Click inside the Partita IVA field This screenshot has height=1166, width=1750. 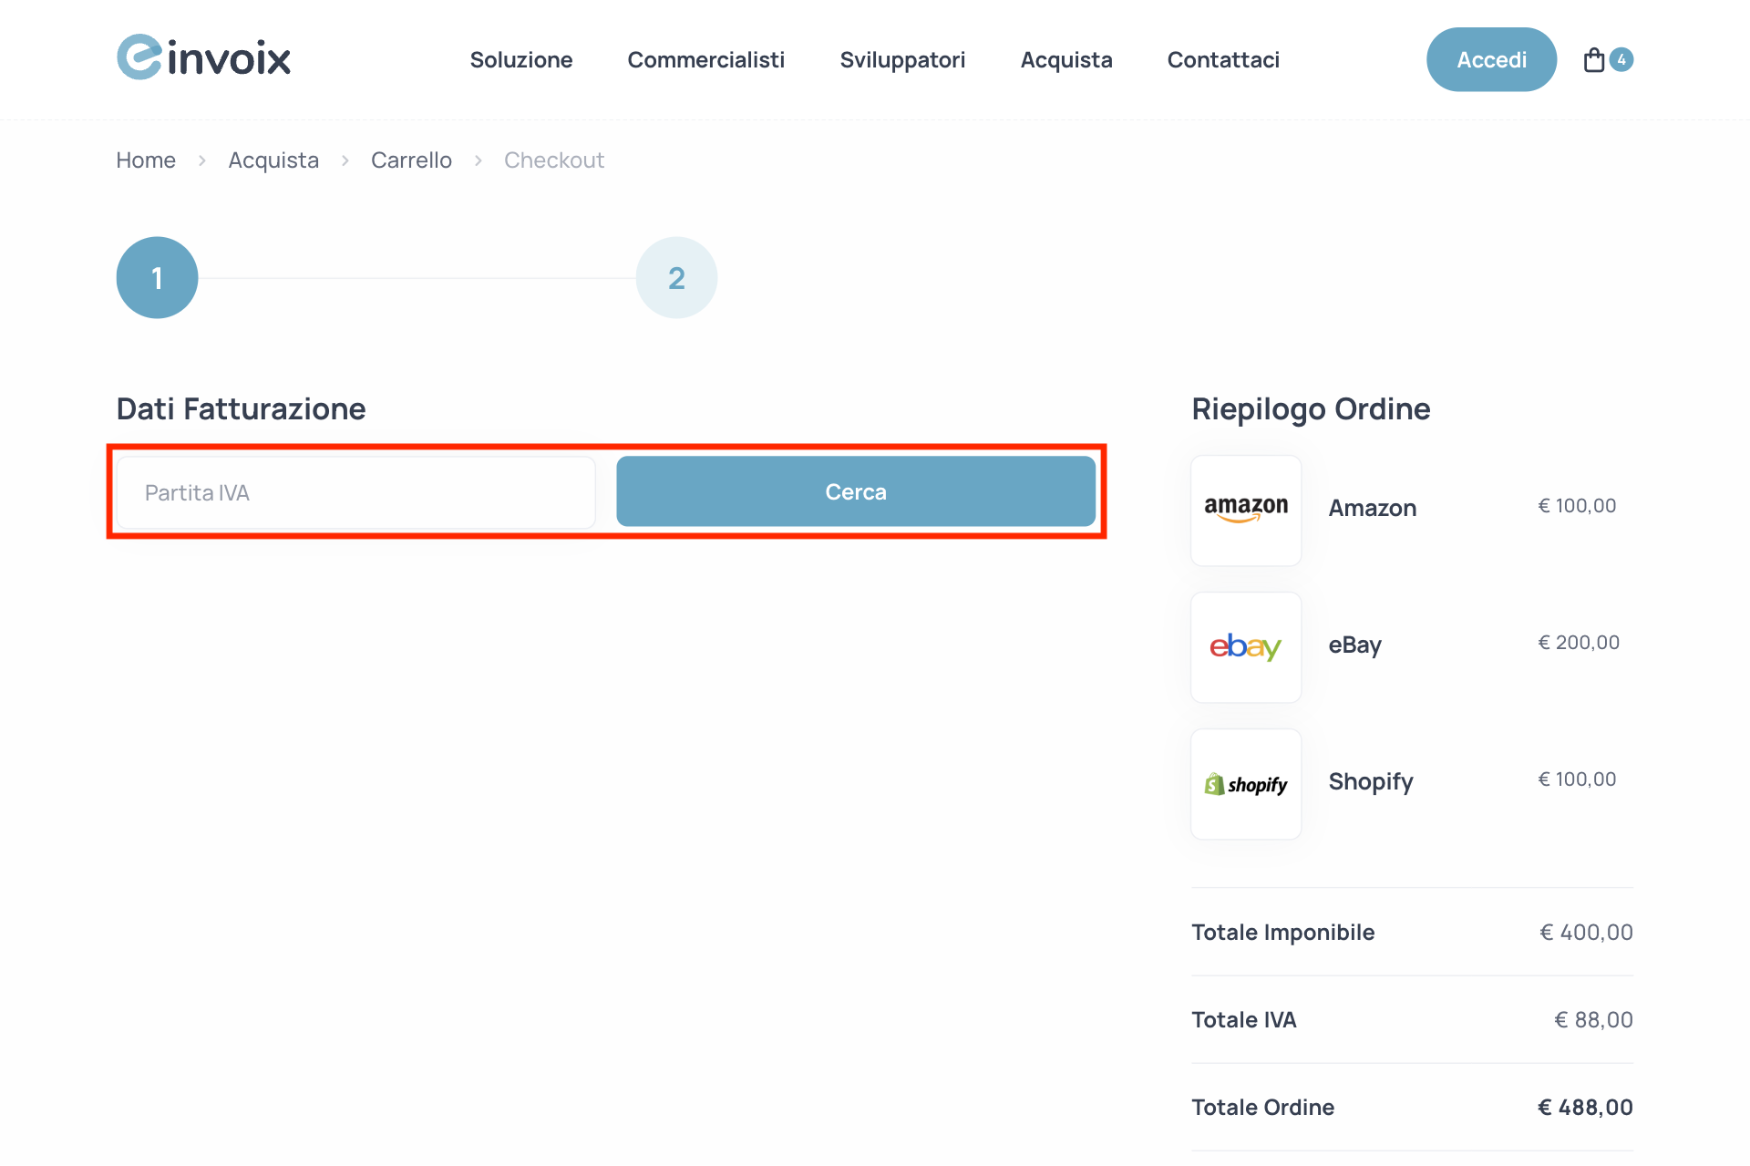(x=355, y=491)
